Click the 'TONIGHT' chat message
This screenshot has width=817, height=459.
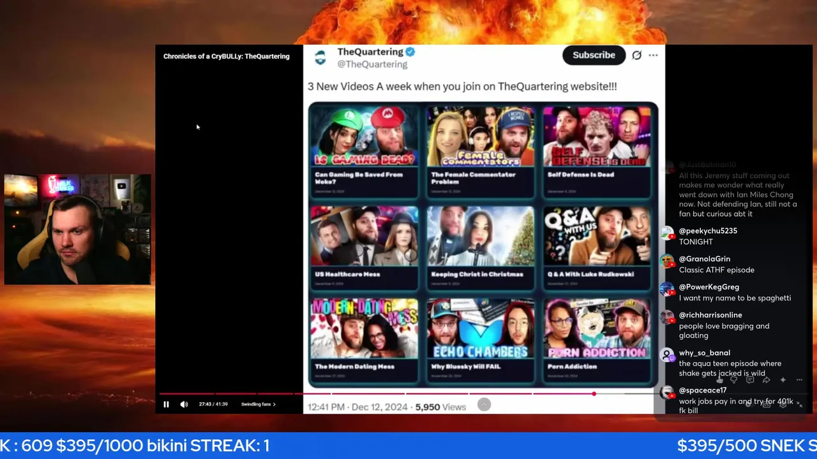tap(696, 242)
